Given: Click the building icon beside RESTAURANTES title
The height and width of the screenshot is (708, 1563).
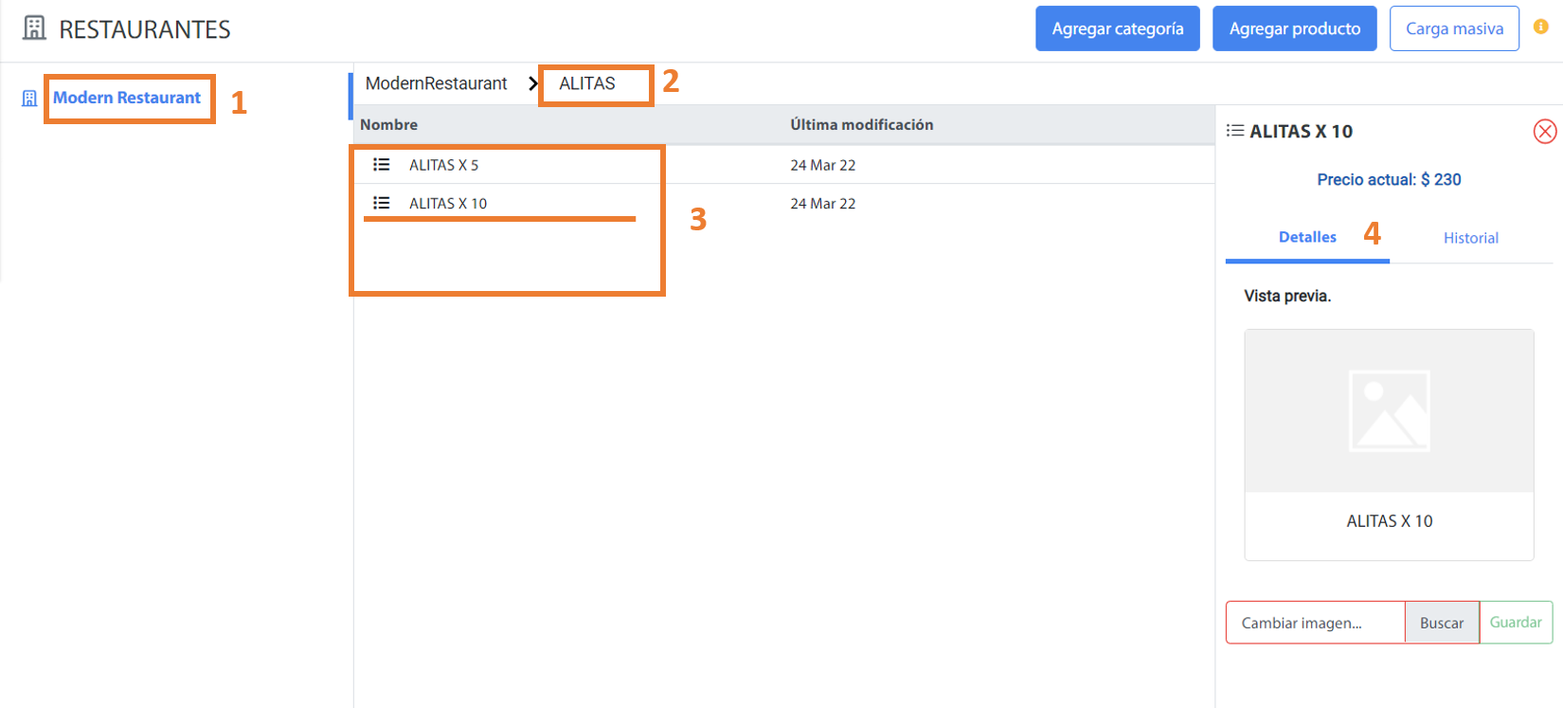Looking at the screenshot, I should pyautogui.click(x=34, y=28).
